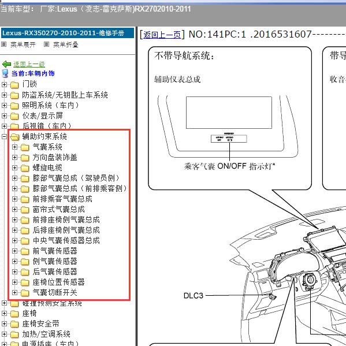Click the 返回上一页 link
This screenshot has width=346, height=346.
click(x=162, y=35)
